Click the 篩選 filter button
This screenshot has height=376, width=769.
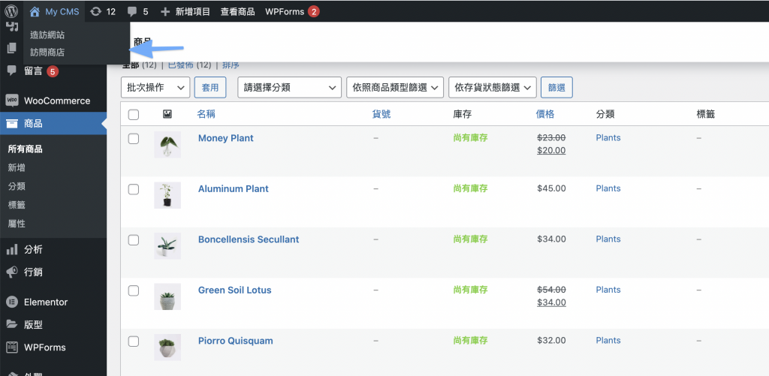[x=556, y=87]
